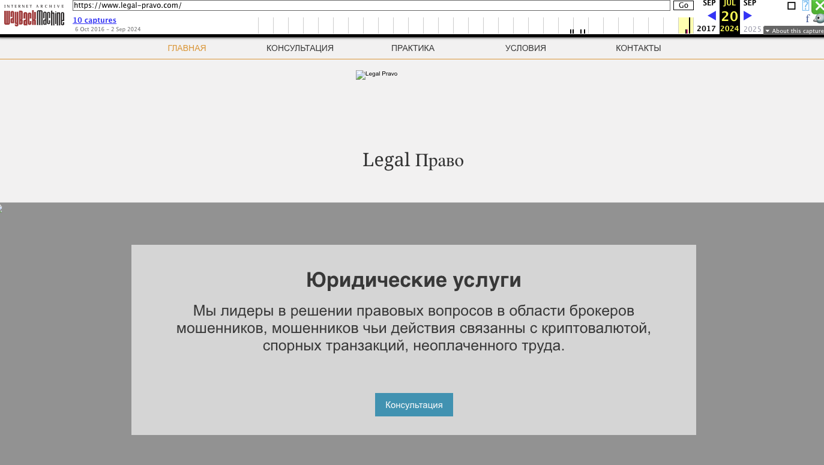The width and height of the screenshot is (824, 465).
Task: Expand the About this capture dropdown
Action: (794, 31)
